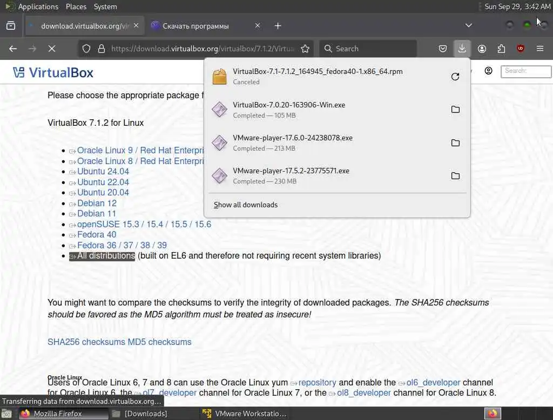Open the Fedora 36 / 37 / 38 / 39 link

click(x=122, y=245)
